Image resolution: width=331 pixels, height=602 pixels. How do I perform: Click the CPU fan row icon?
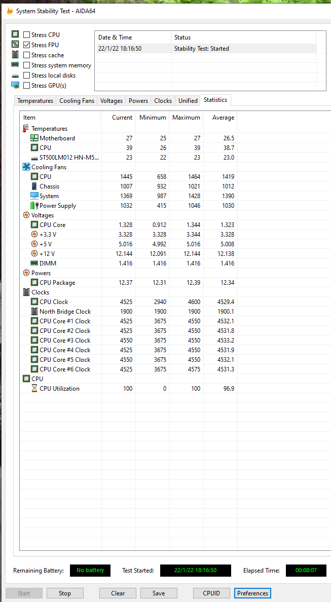(x=34, y=177)
